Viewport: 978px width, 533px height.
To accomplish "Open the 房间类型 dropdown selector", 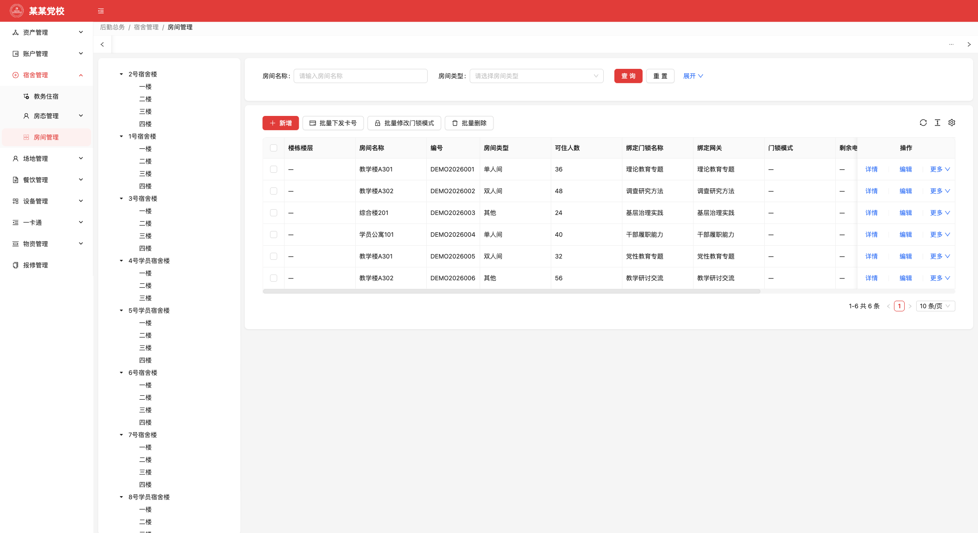I will pos(537,76).
